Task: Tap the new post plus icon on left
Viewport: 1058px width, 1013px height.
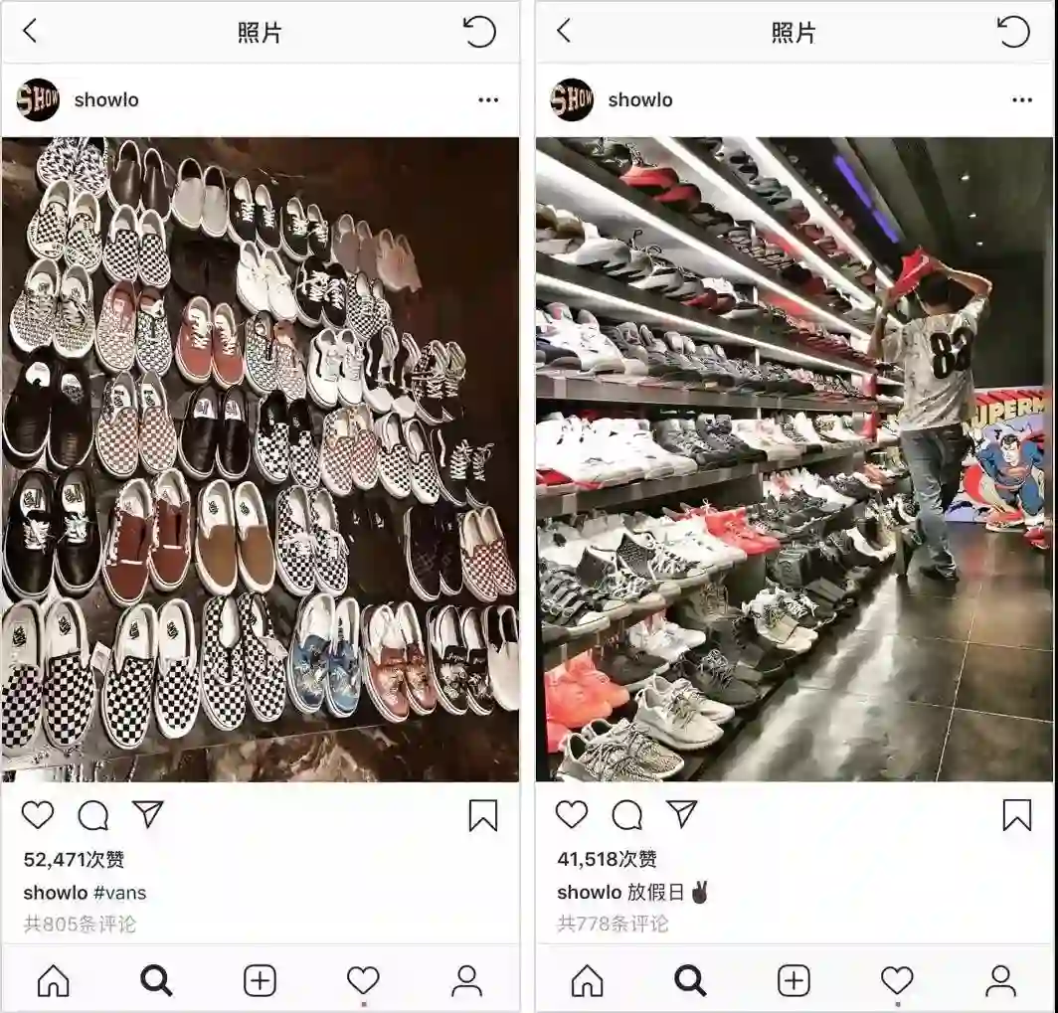Action: (x=260, y=980)
